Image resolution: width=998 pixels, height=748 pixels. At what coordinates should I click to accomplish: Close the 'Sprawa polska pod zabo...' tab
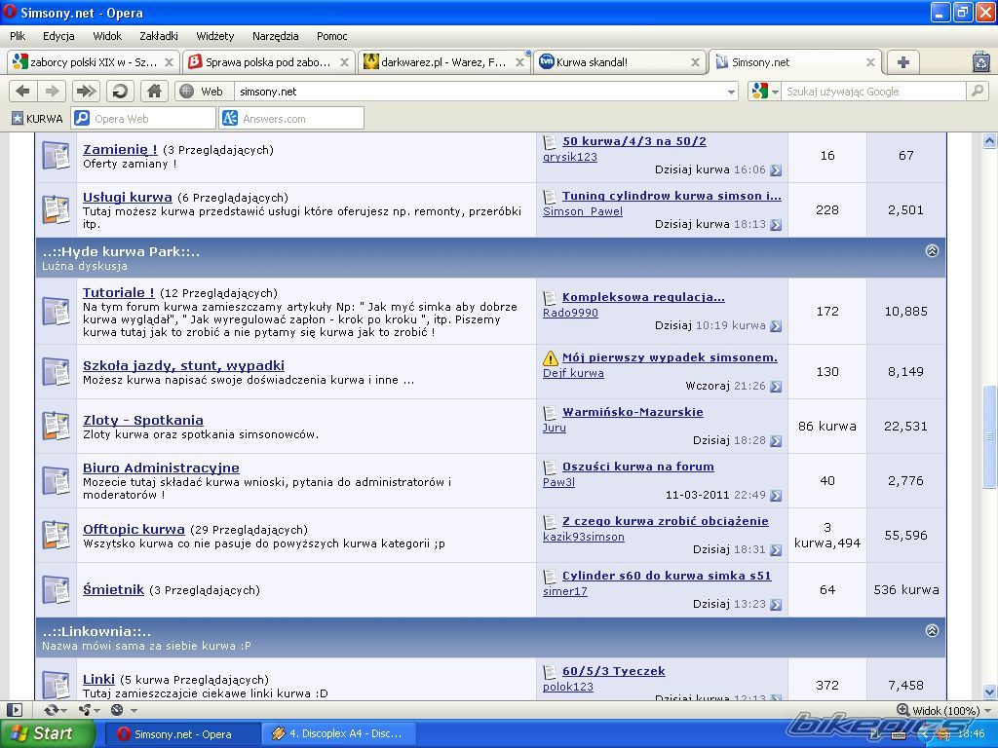(344, 62)
